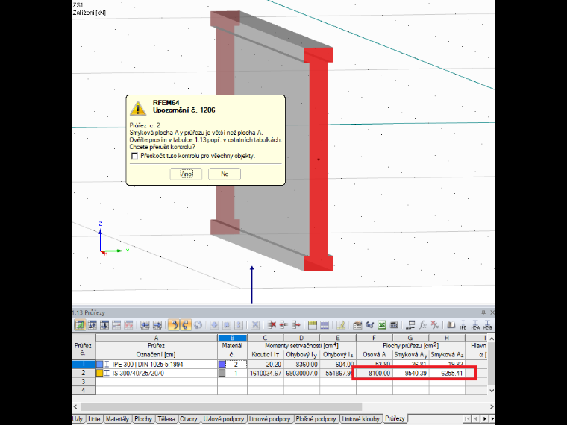The width and height of the screenshot is (567, 425).
Task: Open the Liniové podpory tab
Action: pos(270,418)
